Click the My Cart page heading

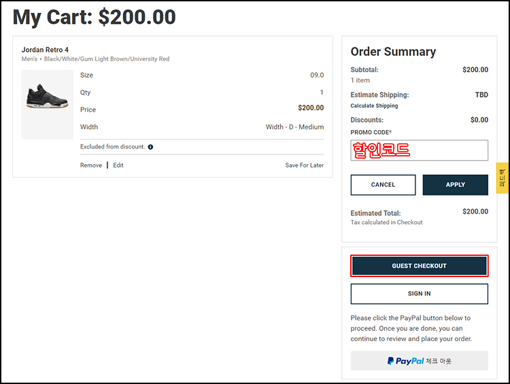pos(95,17)
